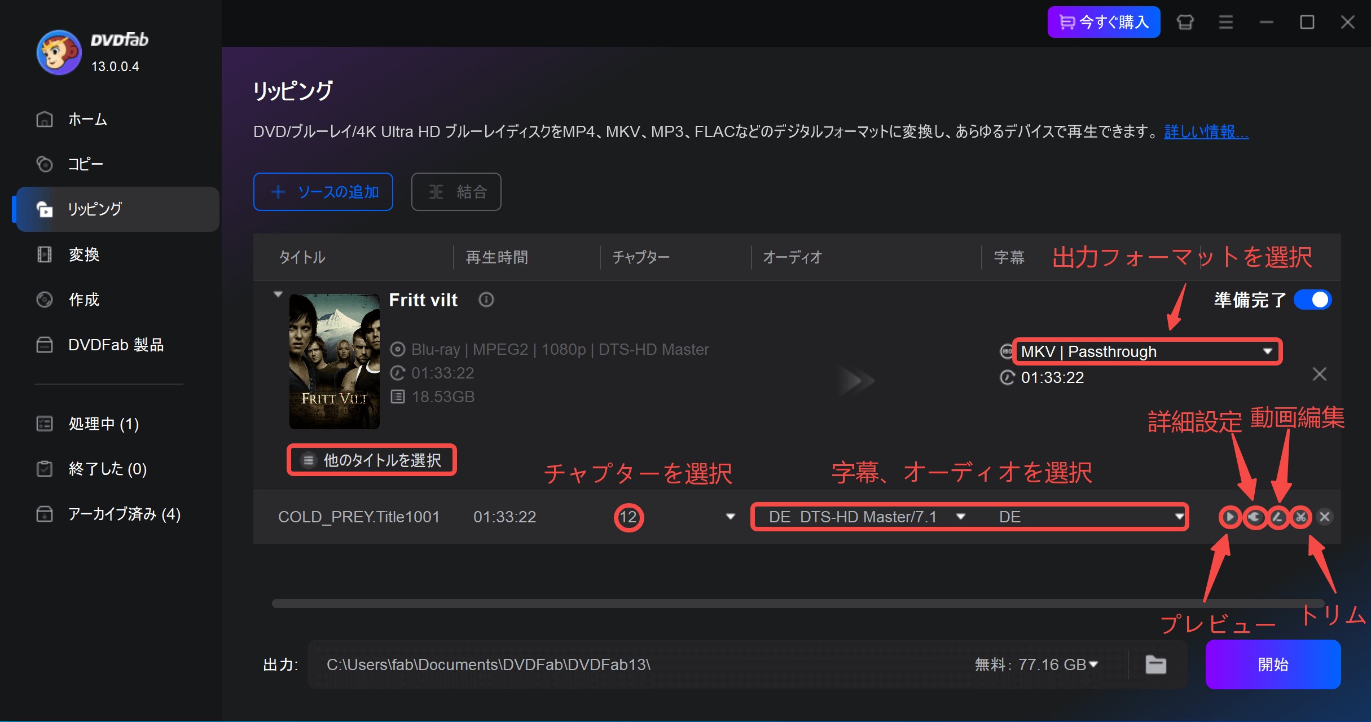1371x722 pixels.
Task: Click the output path field
Action: pos(638,664)
